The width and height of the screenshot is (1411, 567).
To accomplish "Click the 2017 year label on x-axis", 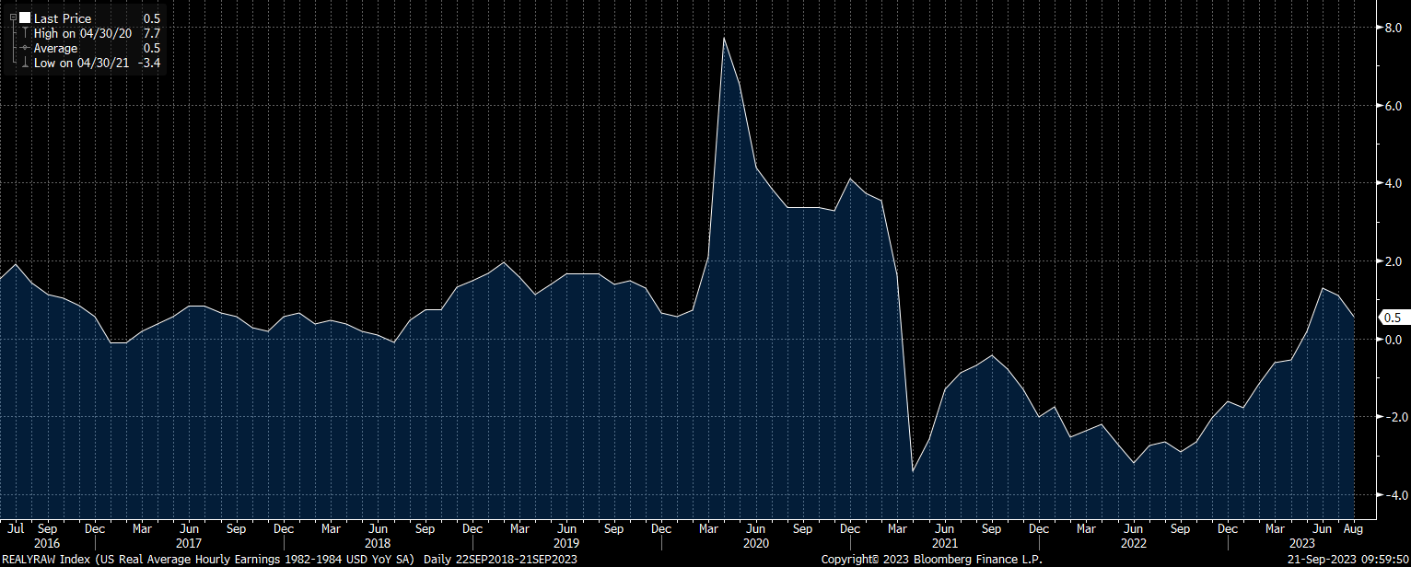I will [x=188, y=544].
